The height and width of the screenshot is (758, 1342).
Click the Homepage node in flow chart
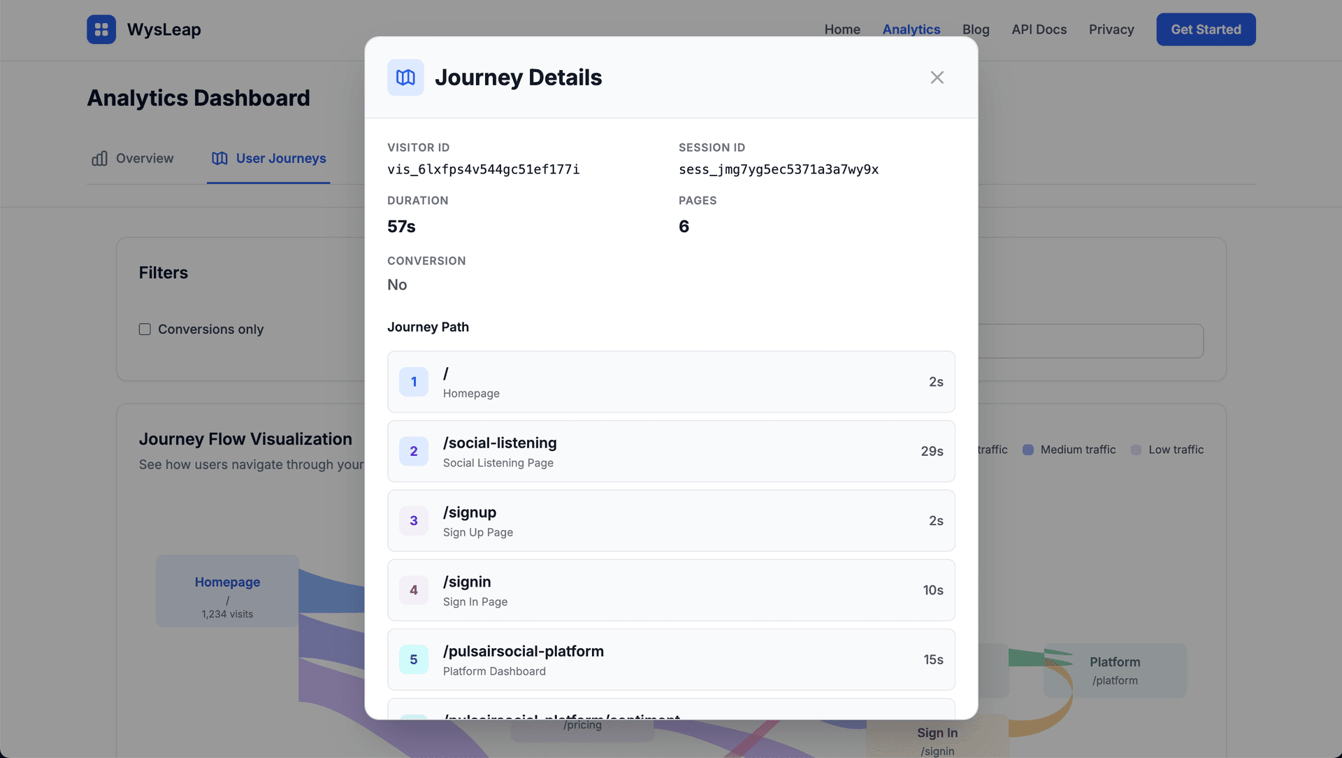tap(227, 591)
